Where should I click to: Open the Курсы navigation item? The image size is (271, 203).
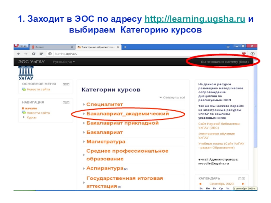[32, 117]
